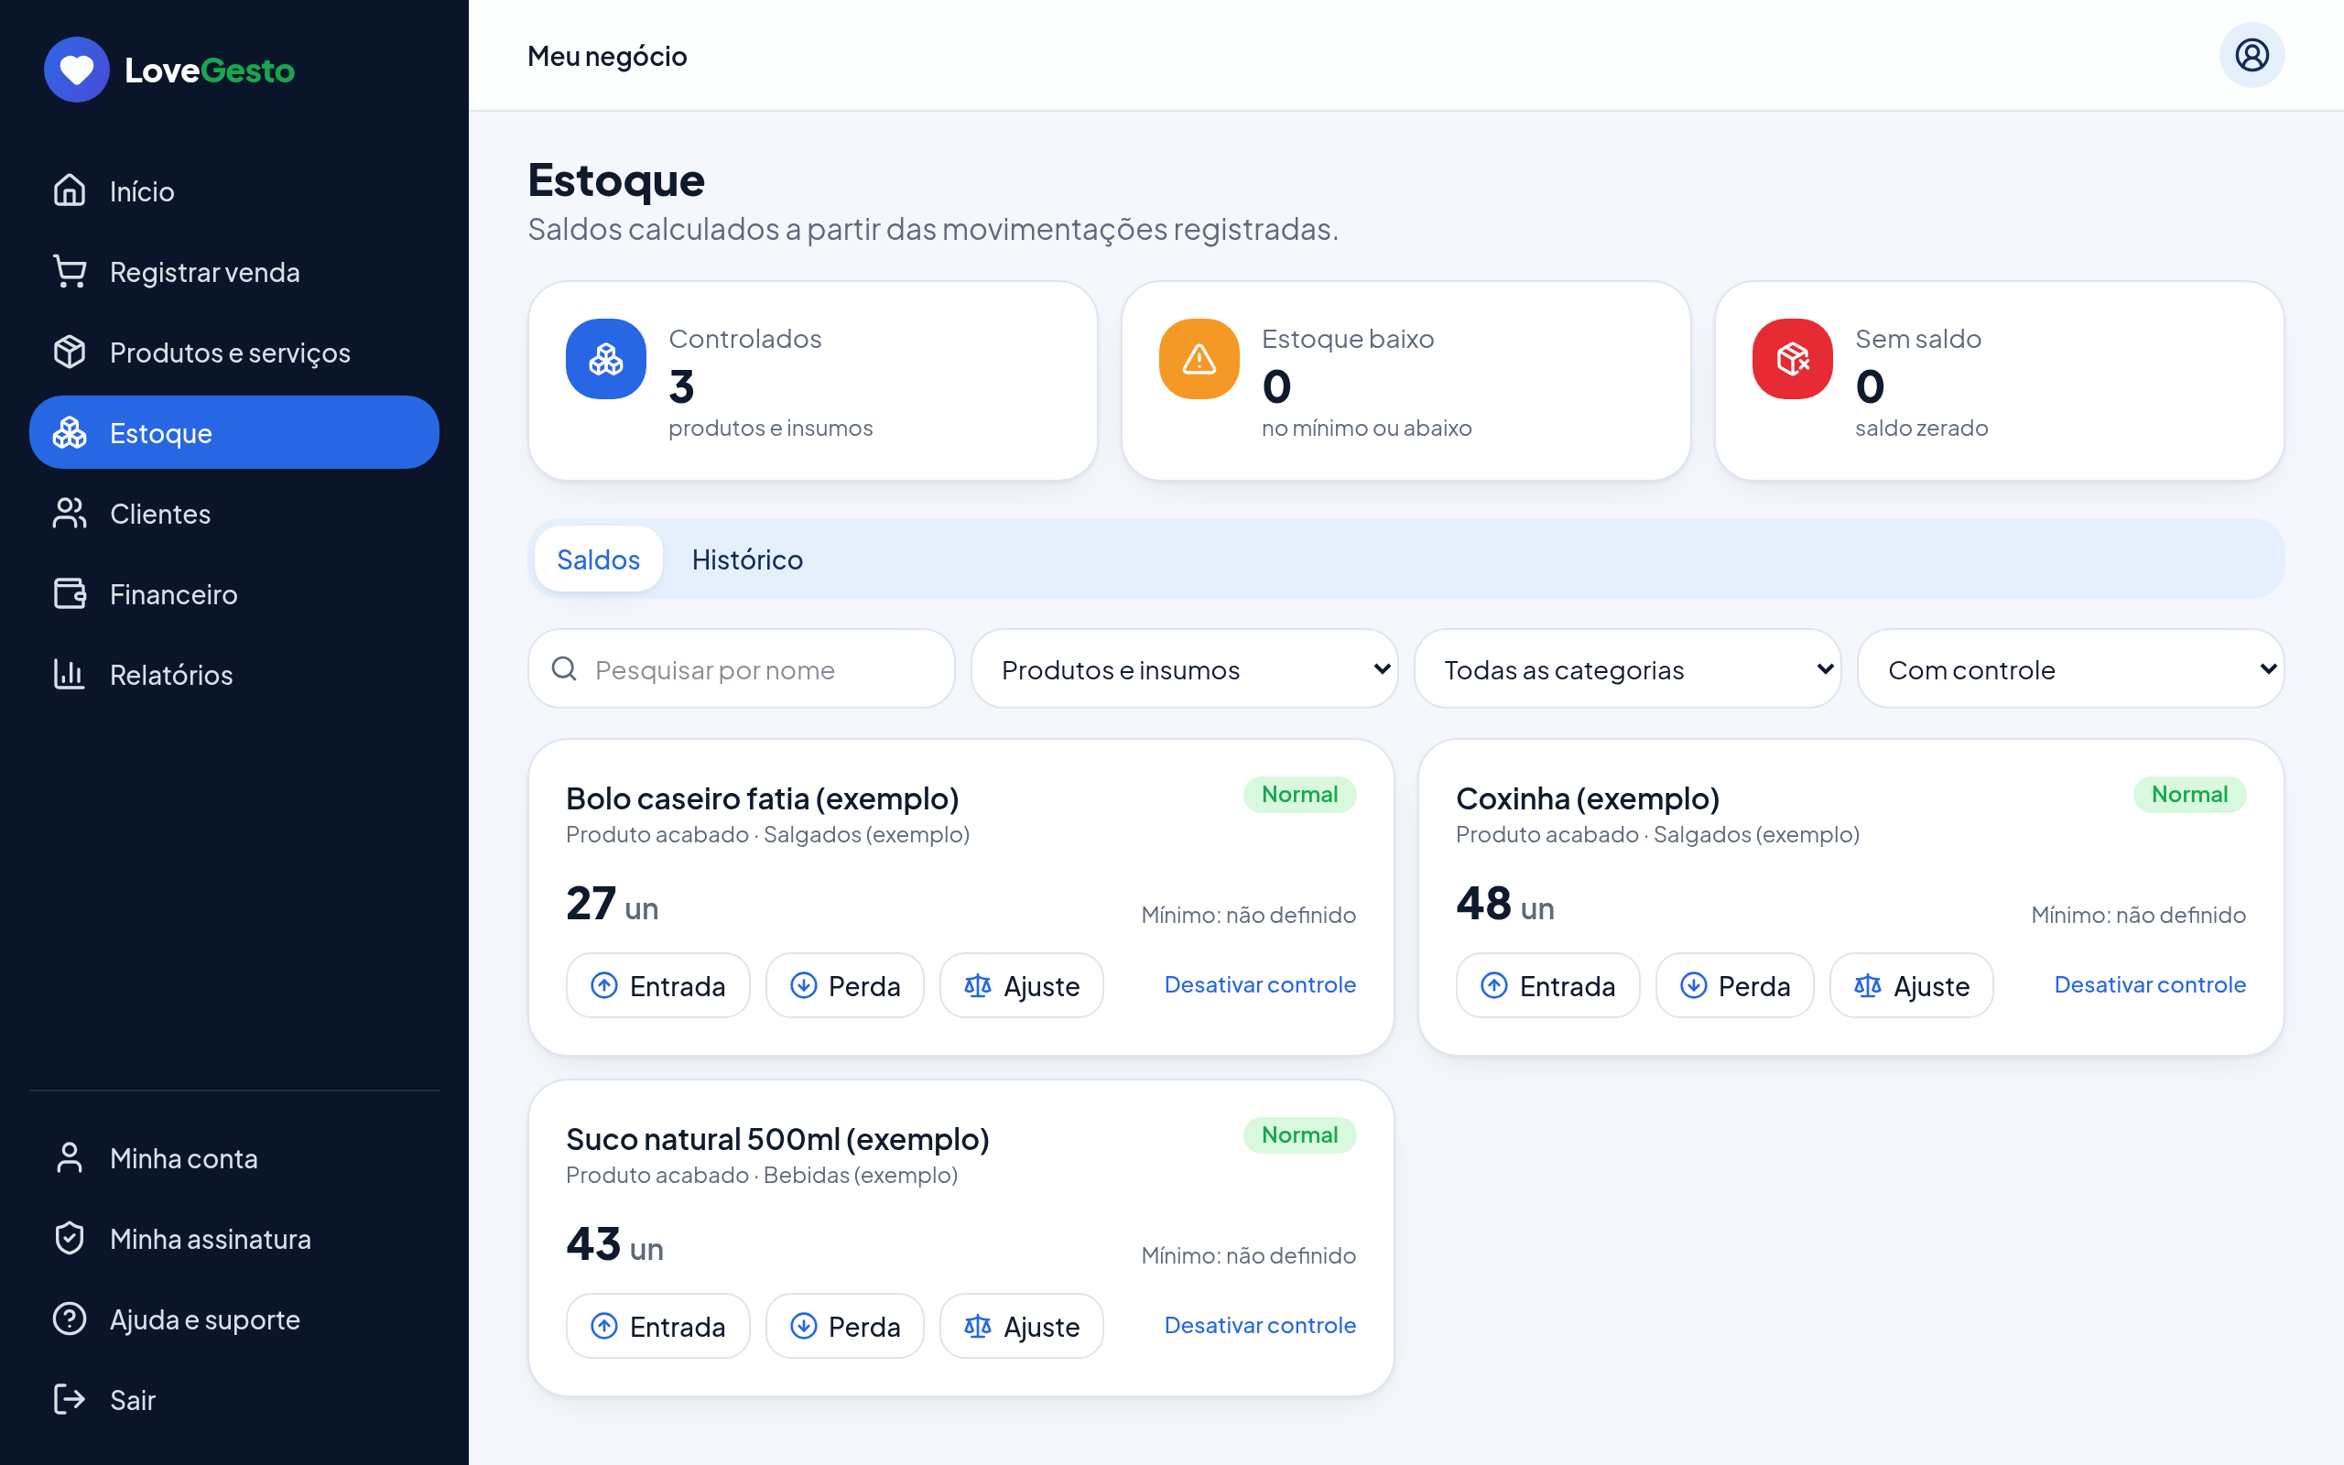Screen dimensions: 2344x1465
Task: Click the Ajuda e suporte question icon
Action: pos(70,1318)
